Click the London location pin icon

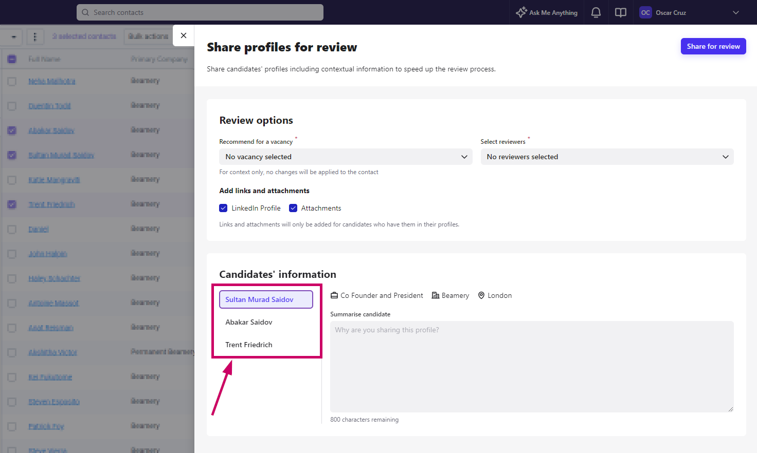click(481, 295)
